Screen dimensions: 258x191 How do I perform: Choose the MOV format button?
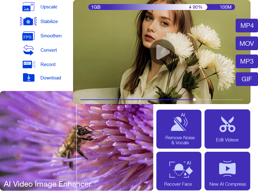tap(247, 44)
